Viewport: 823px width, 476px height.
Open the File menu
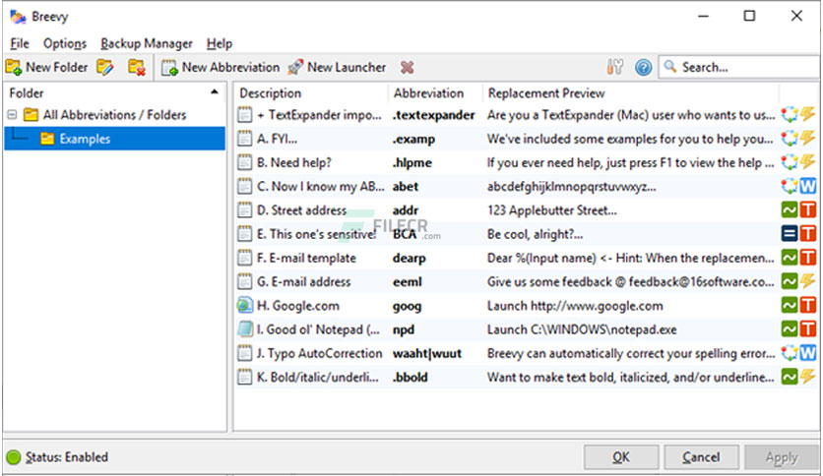[20, 43]
